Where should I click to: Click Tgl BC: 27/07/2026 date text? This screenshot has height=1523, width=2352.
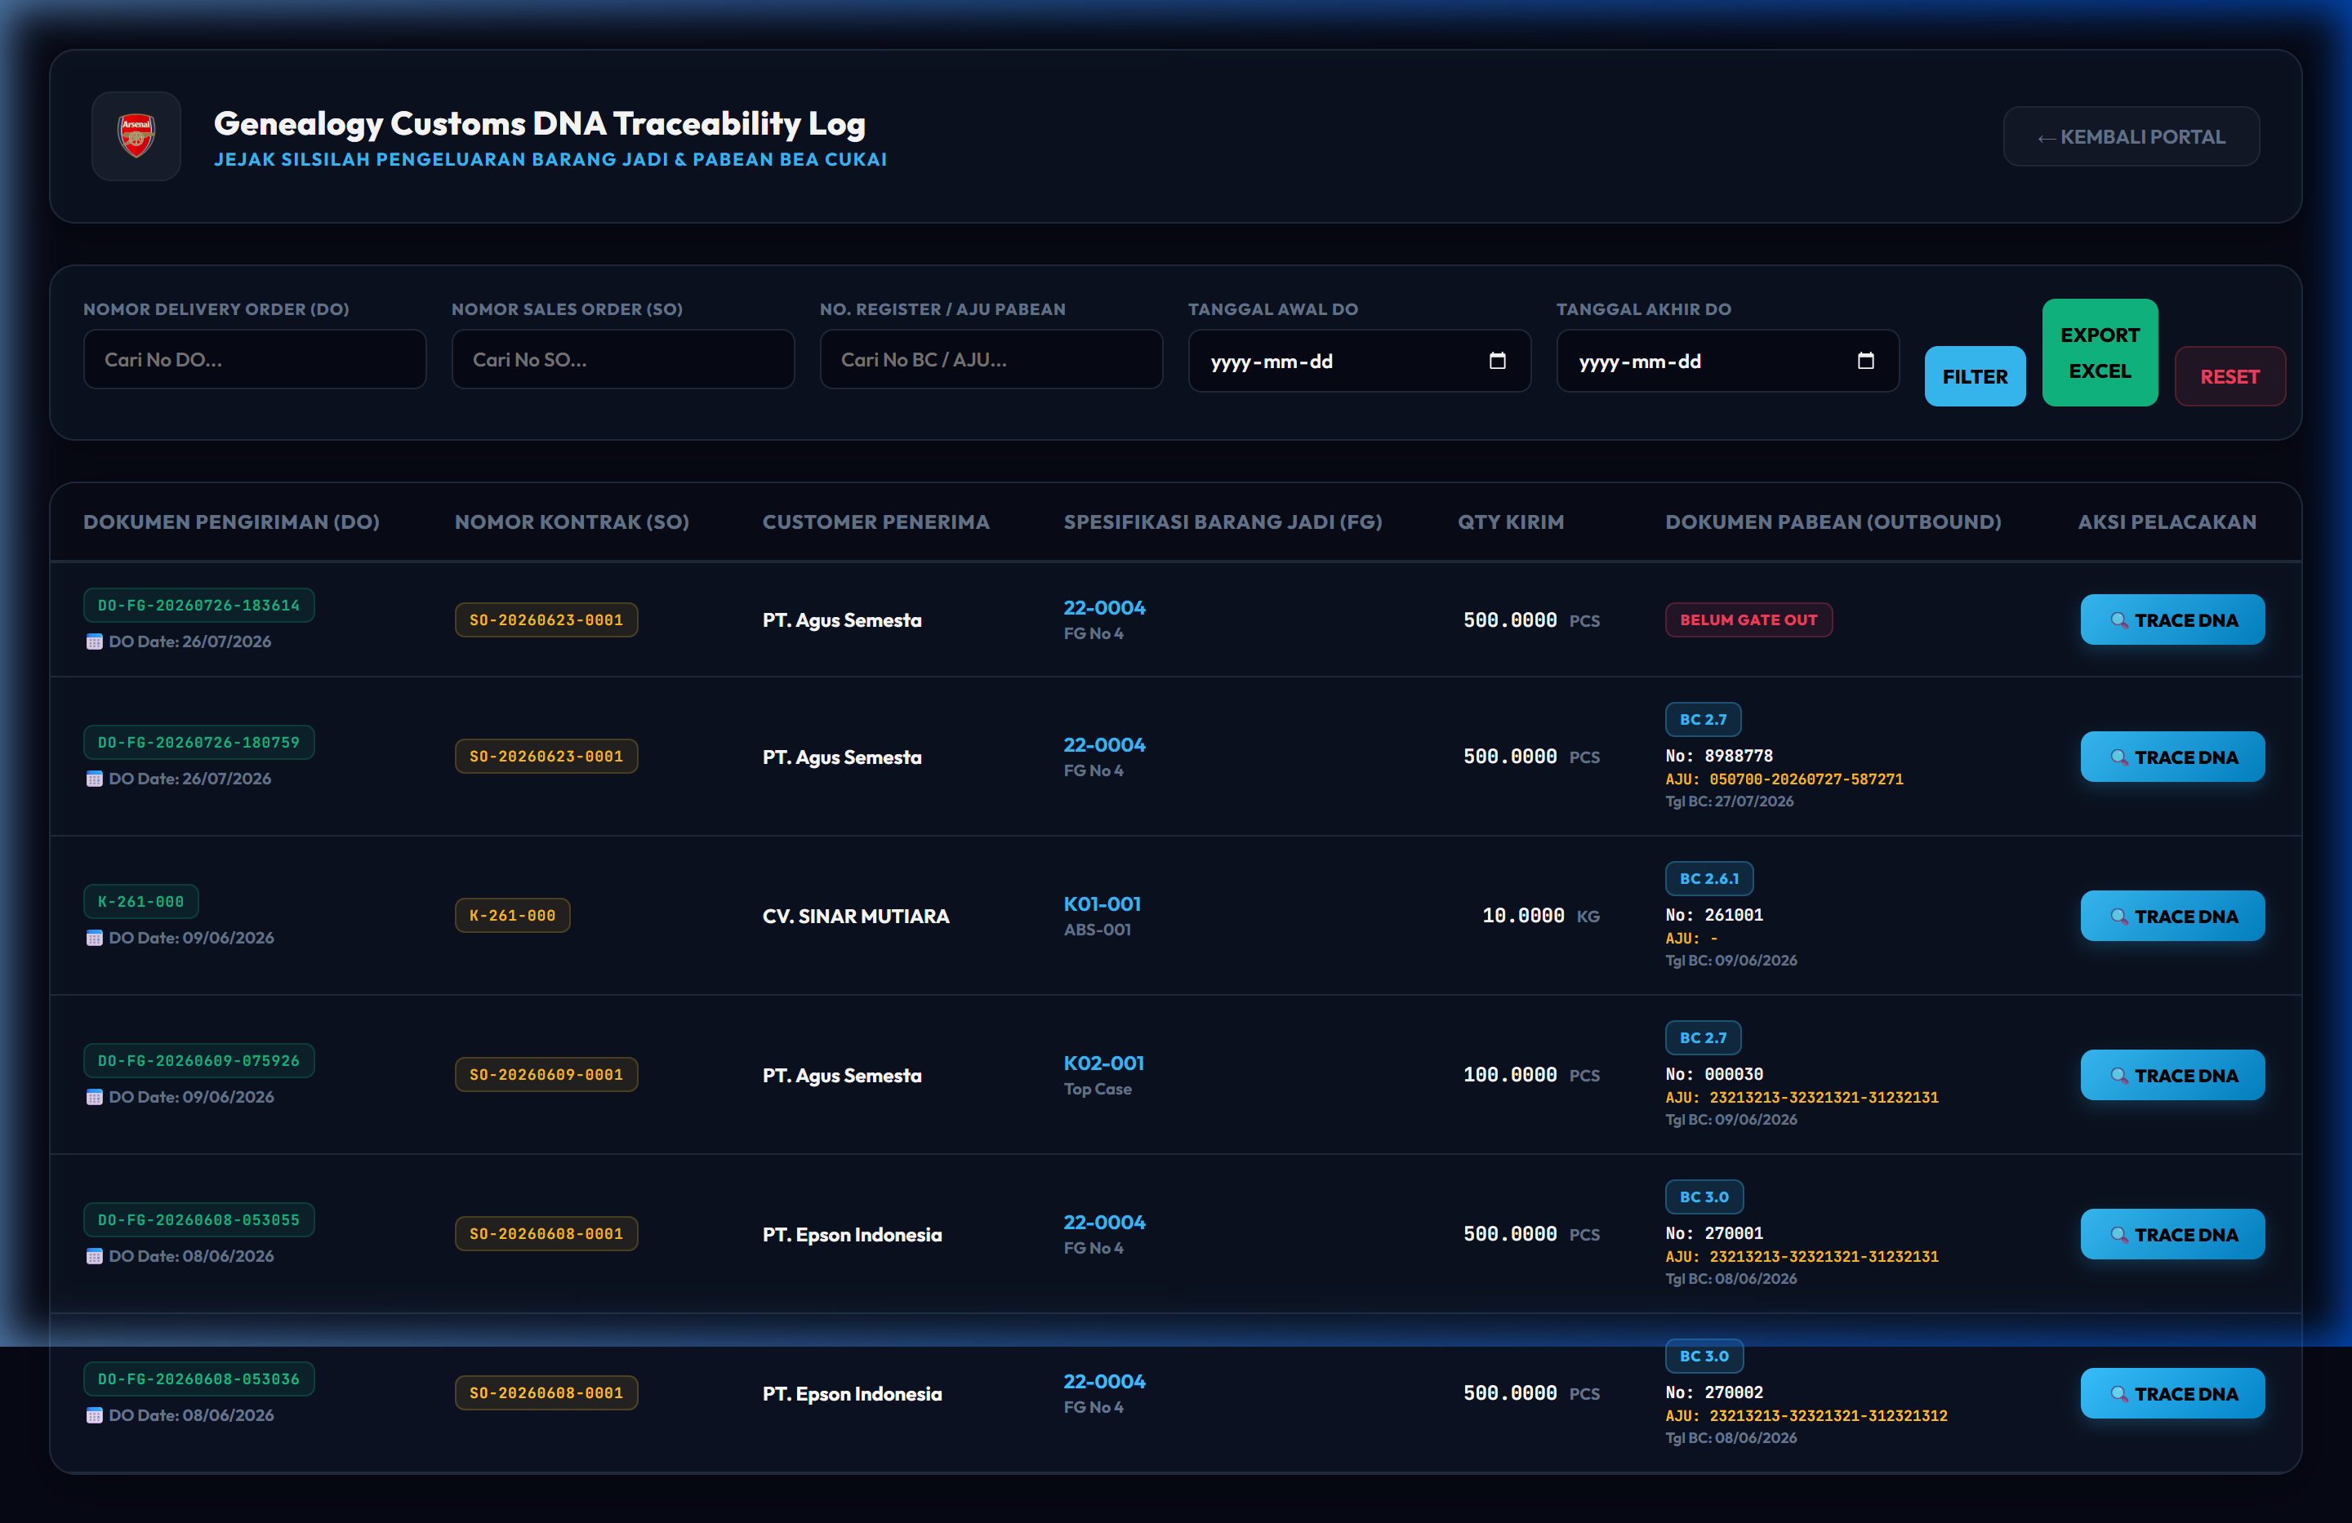[x=1730, y=801]
